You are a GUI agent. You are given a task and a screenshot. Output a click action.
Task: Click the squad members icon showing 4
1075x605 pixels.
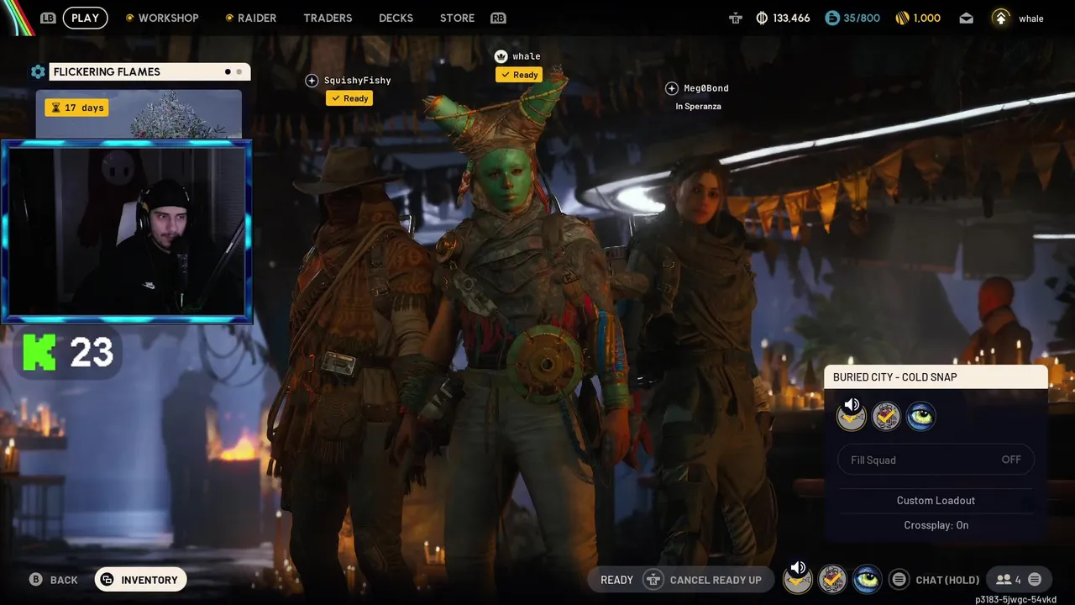pyautogui.click(x=1008, y=580)
